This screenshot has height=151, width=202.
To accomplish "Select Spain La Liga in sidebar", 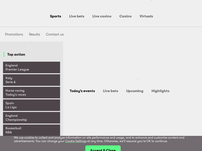I will pyautogui.click(x=32, y=105).
